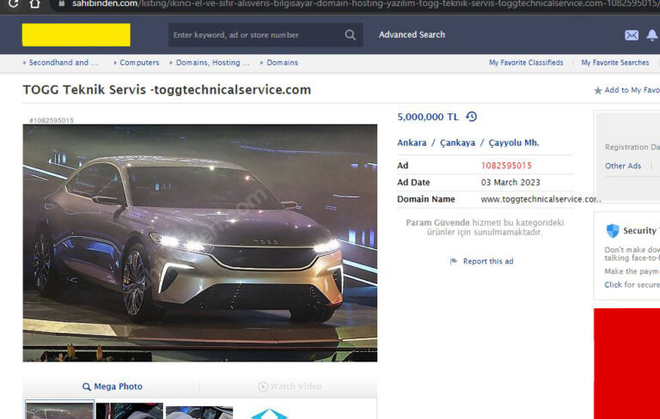Open notifications bell icon

click(x=652, y=35)
